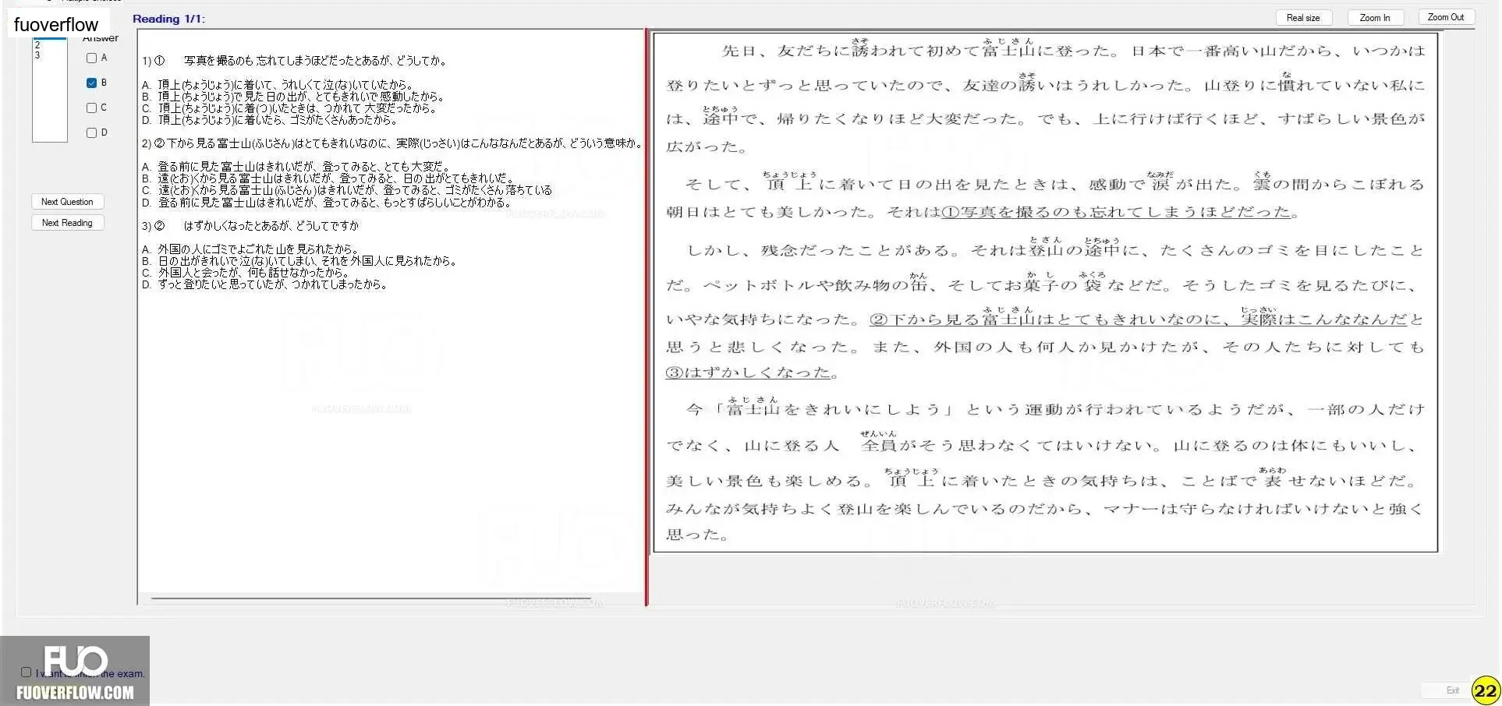Uncheck answer option B

[91, 83]
